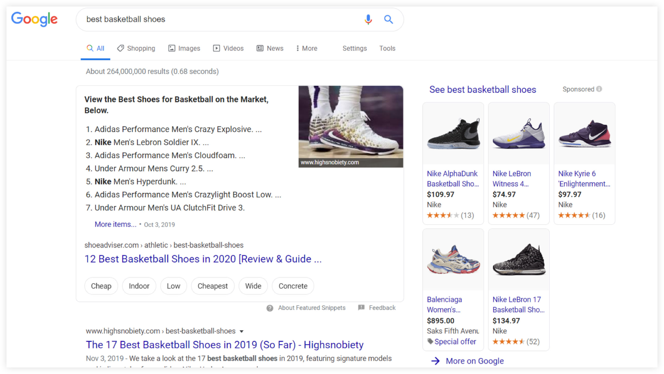
Task: Click the Nike LeBron Witness 4... title
Action: click(512, 179)
